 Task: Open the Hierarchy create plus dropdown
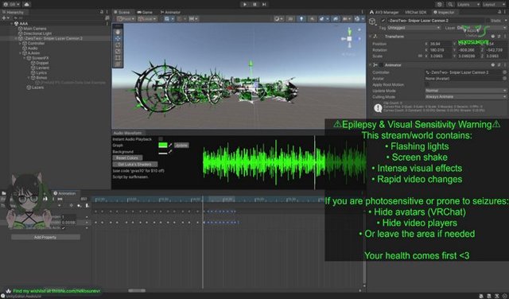click(x=6, y=18)
